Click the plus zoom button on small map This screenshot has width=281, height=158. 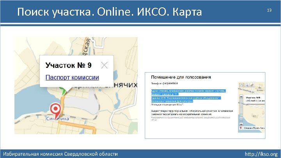pyautogui.click(x=241, y=124)
